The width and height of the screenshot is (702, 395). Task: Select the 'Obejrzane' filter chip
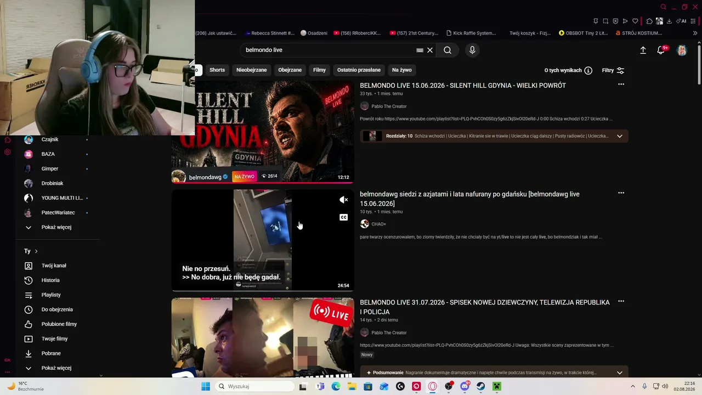click(x=290, y=70)
